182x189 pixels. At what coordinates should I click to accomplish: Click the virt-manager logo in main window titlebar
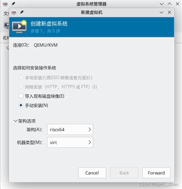5,4
